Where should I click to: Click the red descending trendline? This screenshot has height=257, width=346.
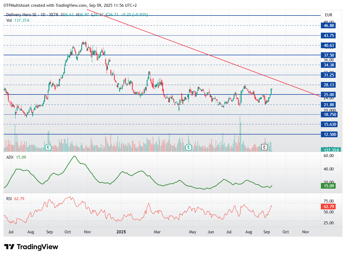tap(209, 55)
